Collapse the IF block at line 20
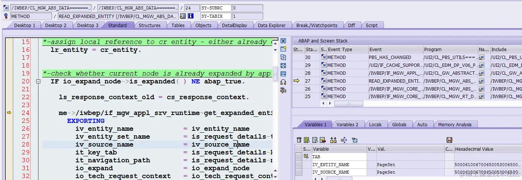The image size is (522, 180). click(38, 81)
